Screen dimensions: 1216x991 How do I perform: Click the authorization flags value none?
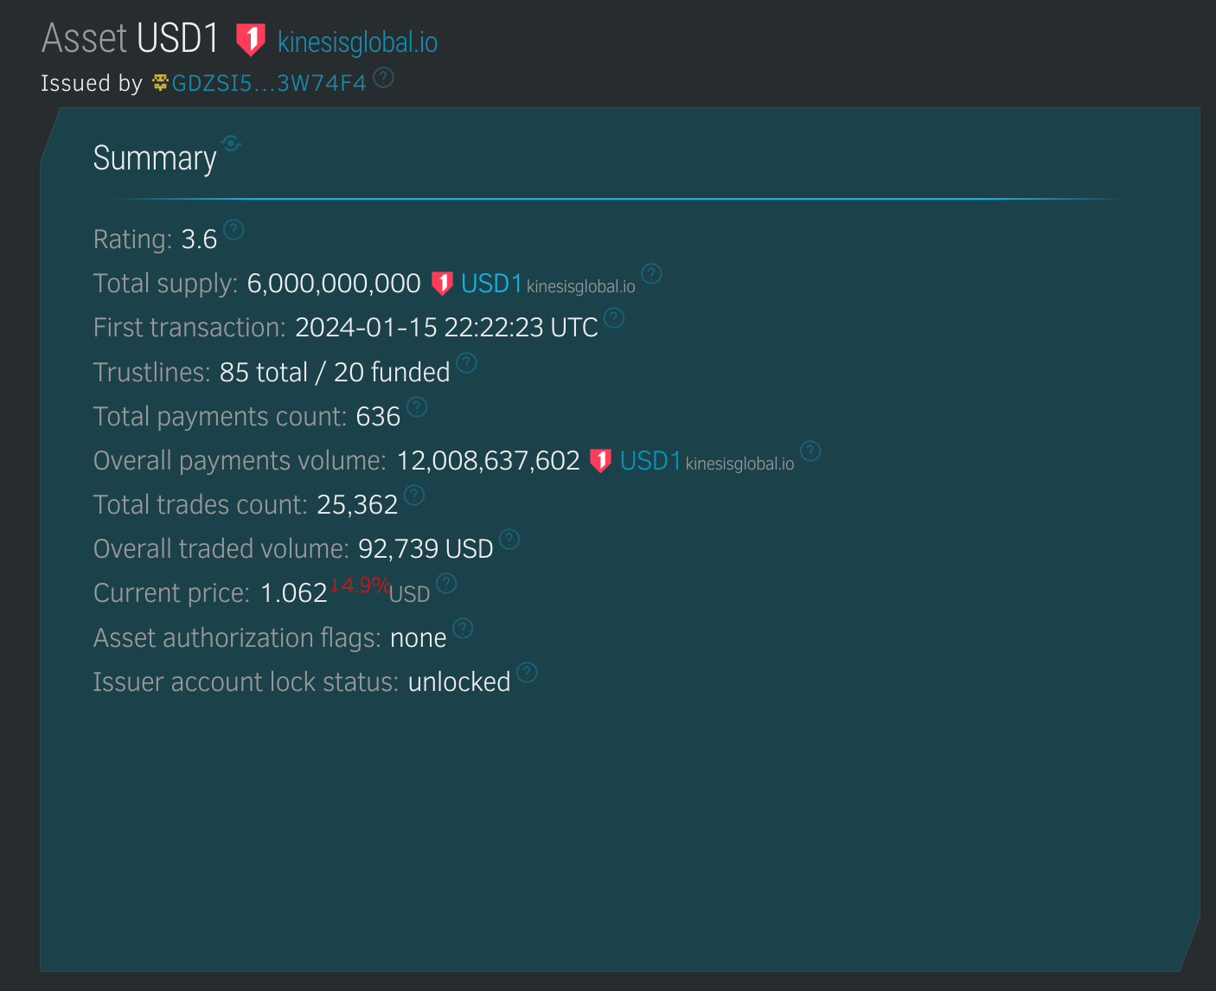(419, 638)
